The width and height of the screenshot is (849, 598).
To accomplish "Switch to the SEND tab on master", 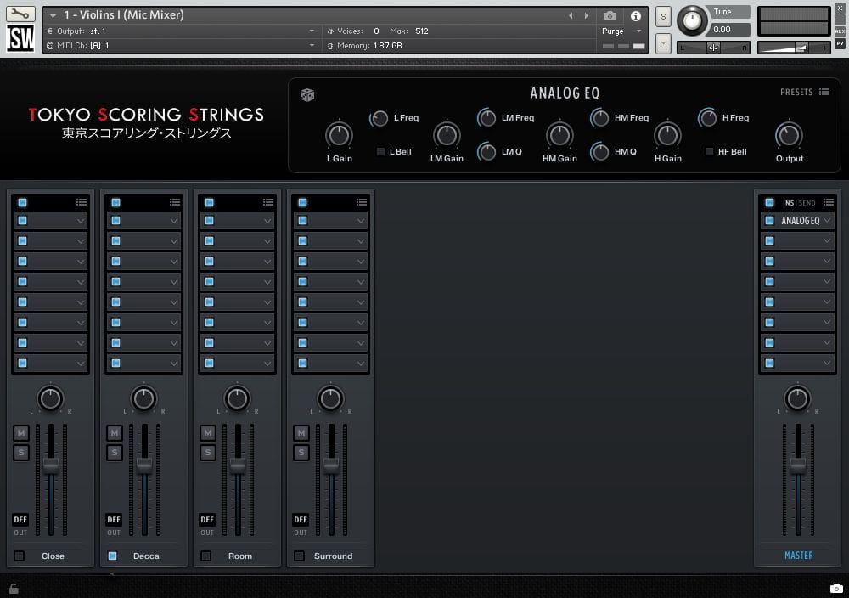I will (x=807, y=203).
